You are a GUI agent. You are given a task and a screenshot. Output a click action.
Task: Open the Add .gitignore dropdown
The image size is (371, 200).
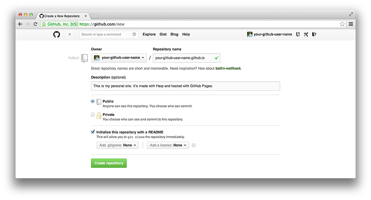[x=118, y=145]
